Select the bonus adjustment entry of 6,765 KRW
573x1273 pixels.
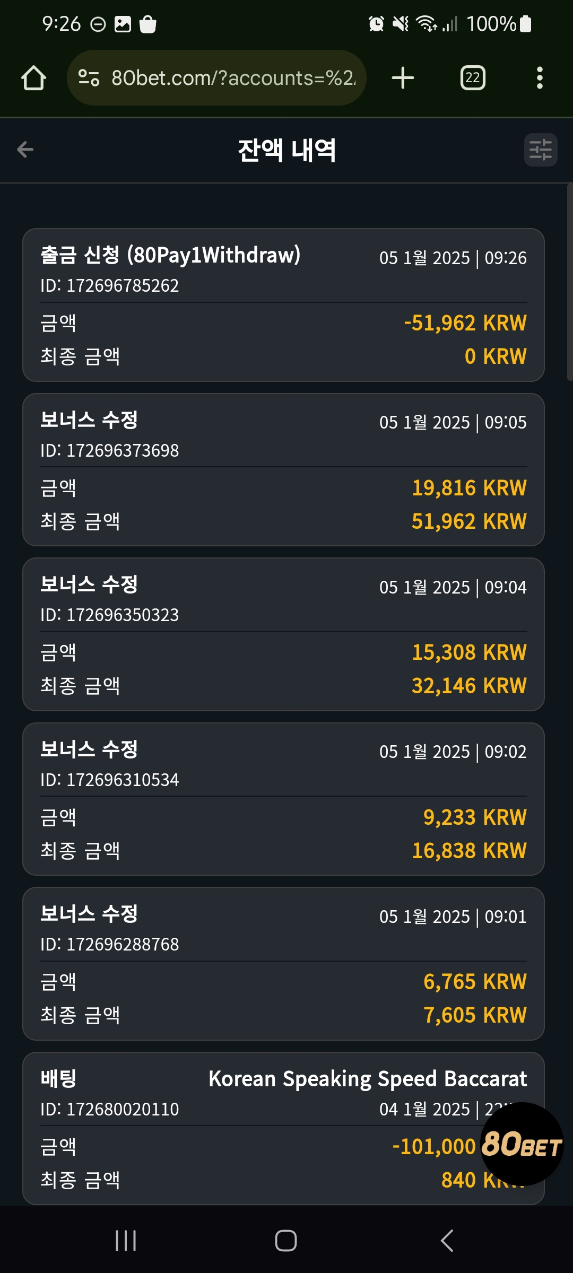point(283,964)
